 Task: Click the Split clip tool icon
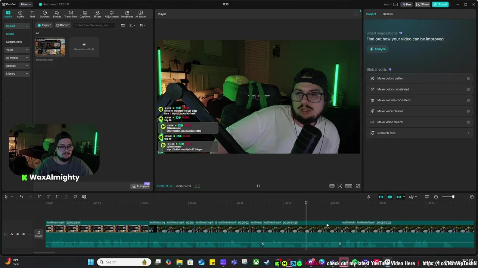coord(39,197)
